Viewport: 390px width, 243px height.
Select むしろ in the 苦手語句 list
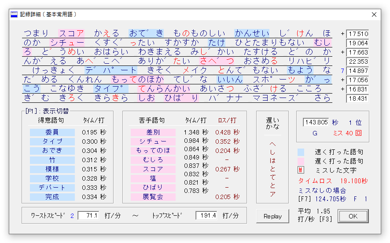[x=153, y=160]
